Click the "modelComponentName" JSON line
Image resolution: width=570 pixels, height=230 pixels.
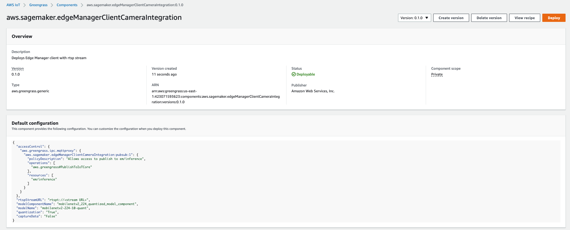77,204
